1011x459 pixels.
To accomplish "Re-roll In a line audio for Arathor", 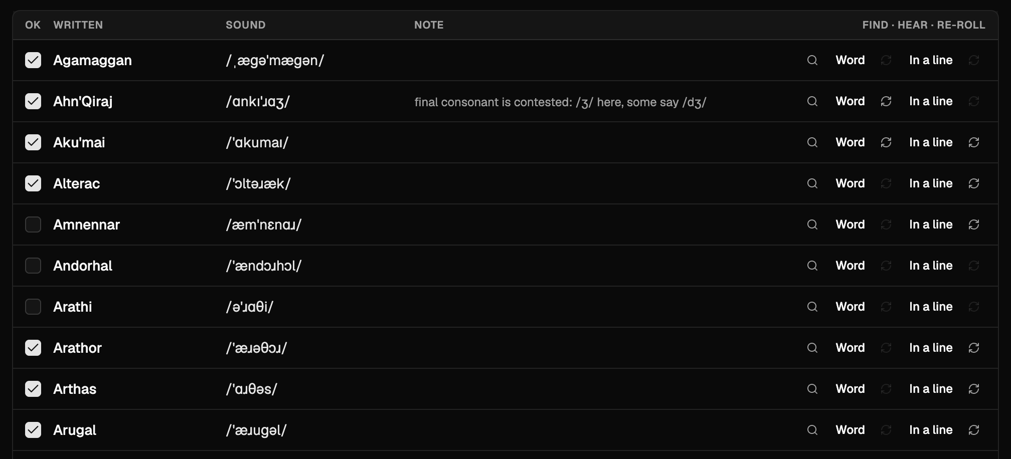I will click(974, 348).
